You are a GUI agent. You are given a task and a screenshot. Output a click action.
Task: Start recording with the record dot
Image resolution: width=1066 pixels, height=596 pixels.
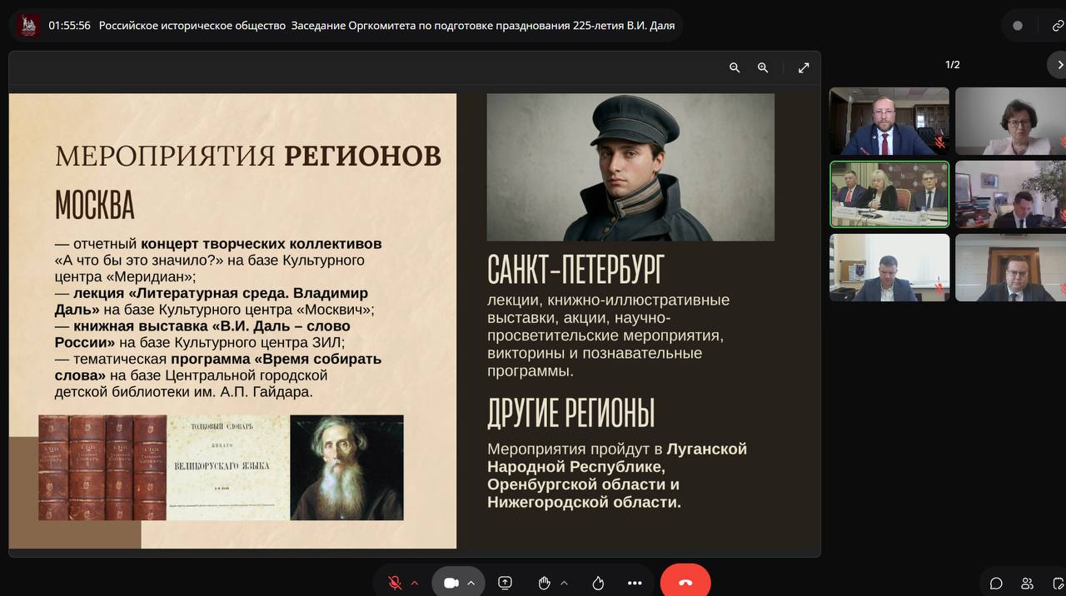[1018, 26]
